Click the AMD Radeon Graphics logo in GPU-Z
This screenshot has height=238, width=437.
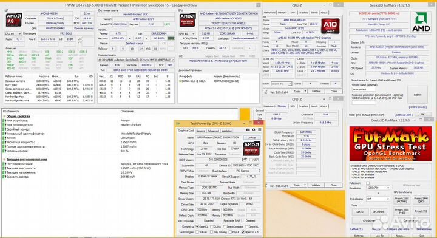pos(251,149)
